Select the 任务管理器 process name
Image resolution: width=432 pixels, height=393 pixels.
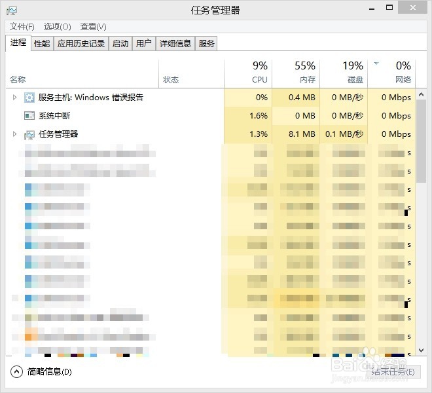click(x=58, y=134)
